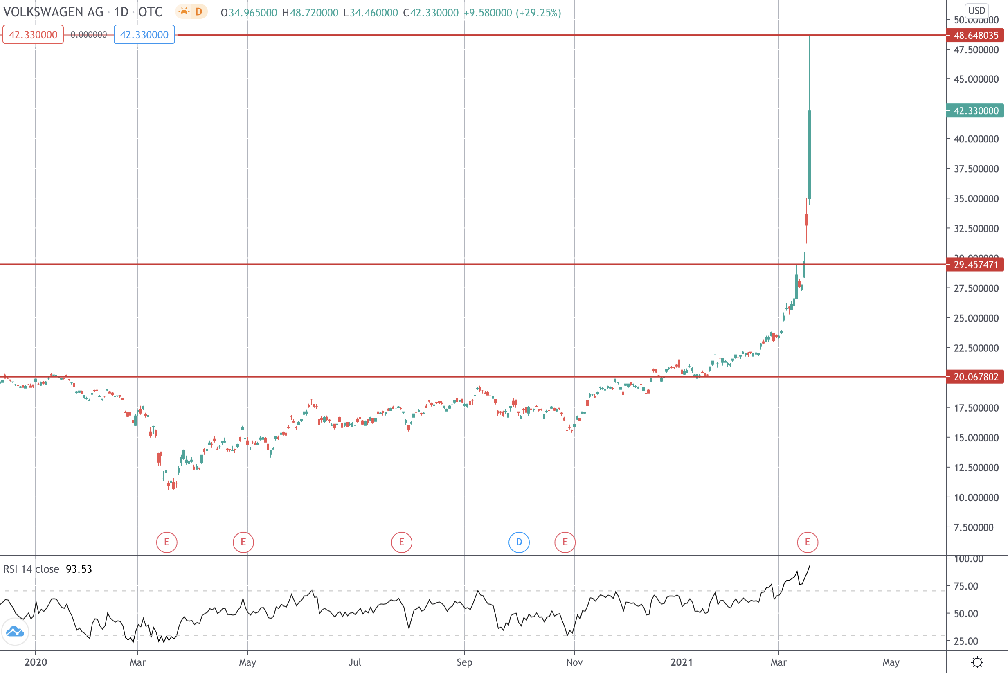Click the TradingView logo in the RSI panel
The image size is (1008, 675).
16,632
